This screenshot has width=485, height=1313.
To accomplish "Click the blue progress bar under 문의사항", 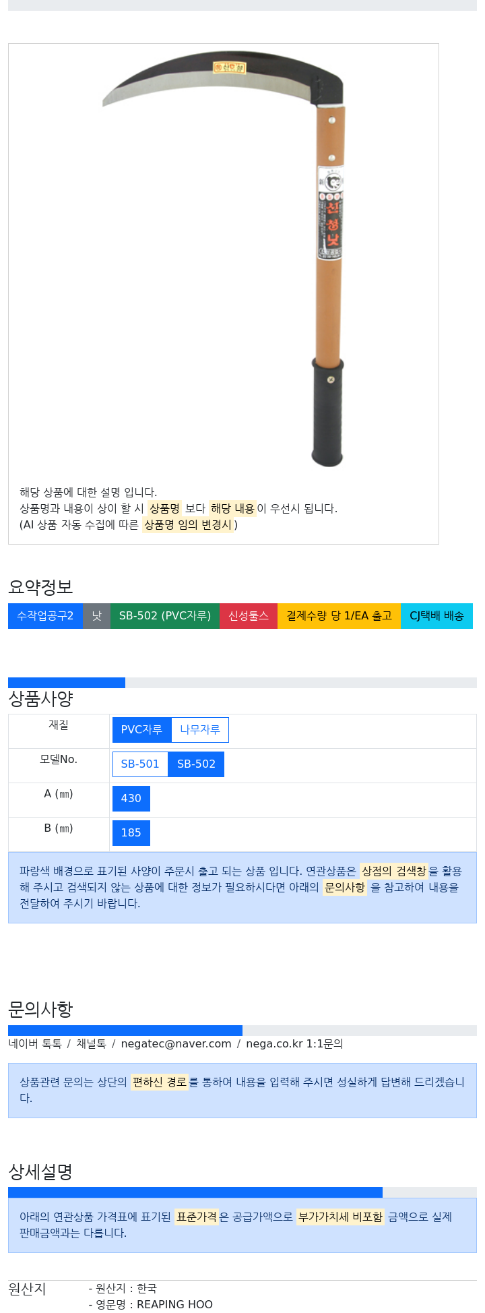I will (125, 1031).
